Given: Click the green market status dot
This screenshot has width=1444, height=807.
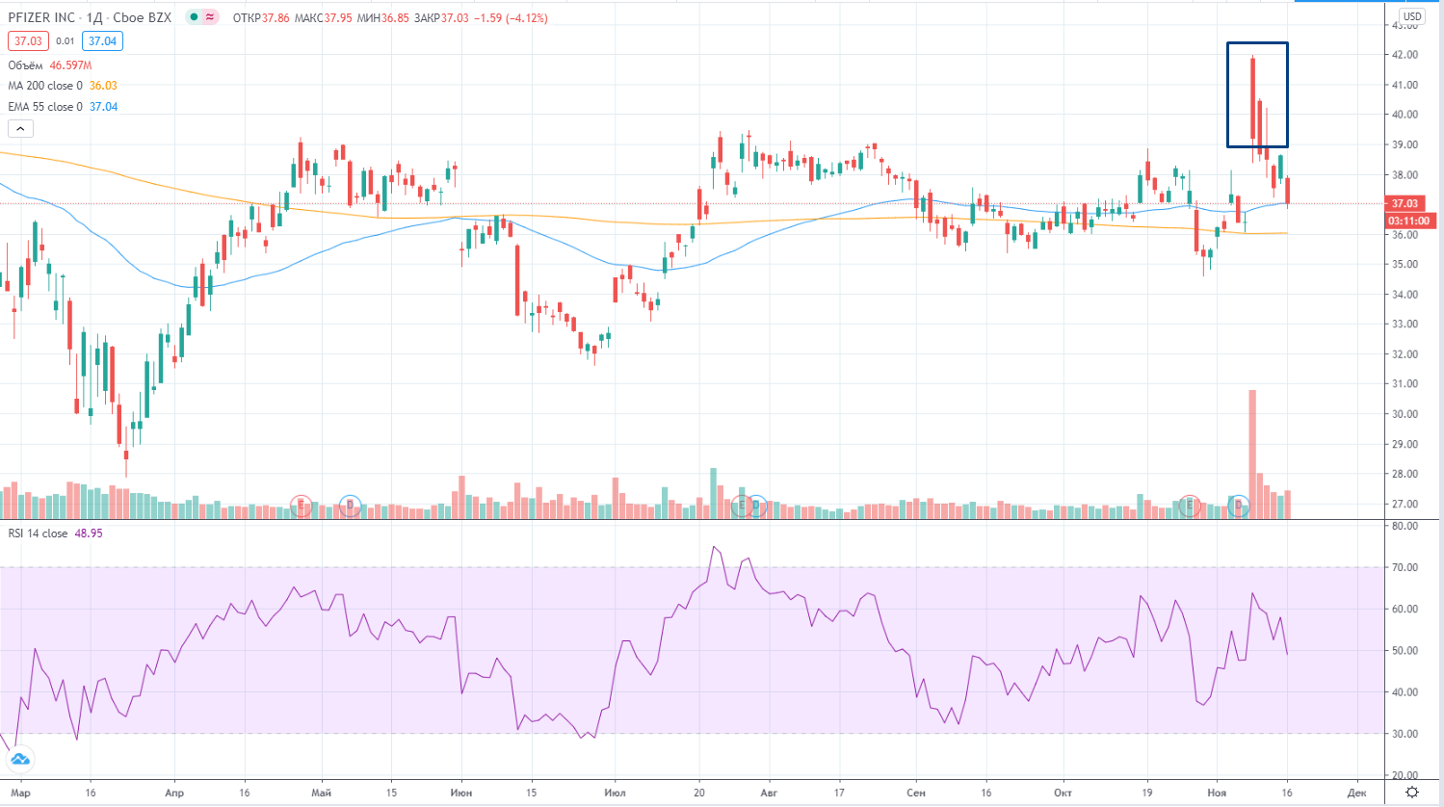Looking at the screenshot, I should click(x=195, y=17).
